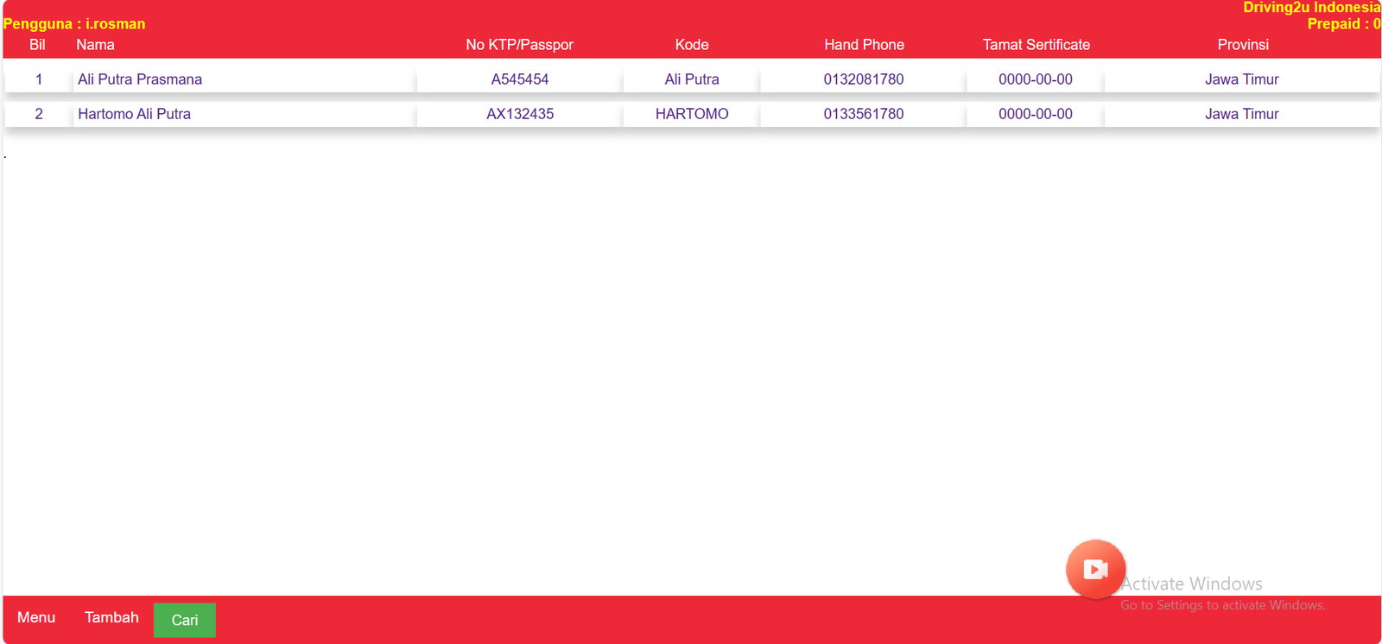Click the Provinsi column header
The height and width of the screenshot is (644, 1382).
pyautogui.click(x=1242, y=45)
